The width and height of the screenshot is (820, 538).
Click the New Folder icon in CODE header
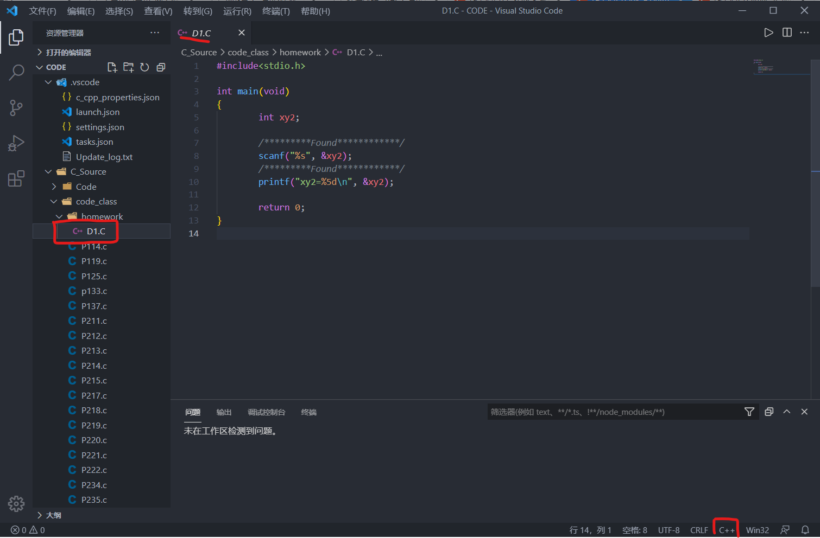(x=128, y=67)
